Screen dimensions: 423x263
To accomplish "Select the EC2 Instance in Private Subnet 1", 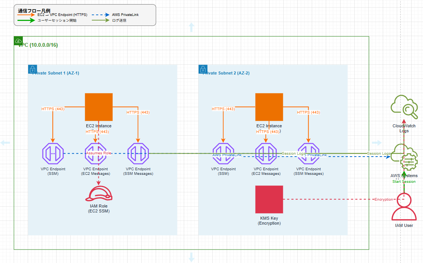I will click(x=99, y=107).
